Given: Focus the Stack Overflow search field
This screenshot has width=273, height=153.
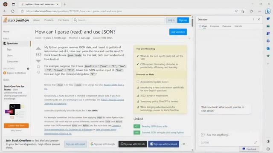Looking at the screenshot, I should [119, 20].
